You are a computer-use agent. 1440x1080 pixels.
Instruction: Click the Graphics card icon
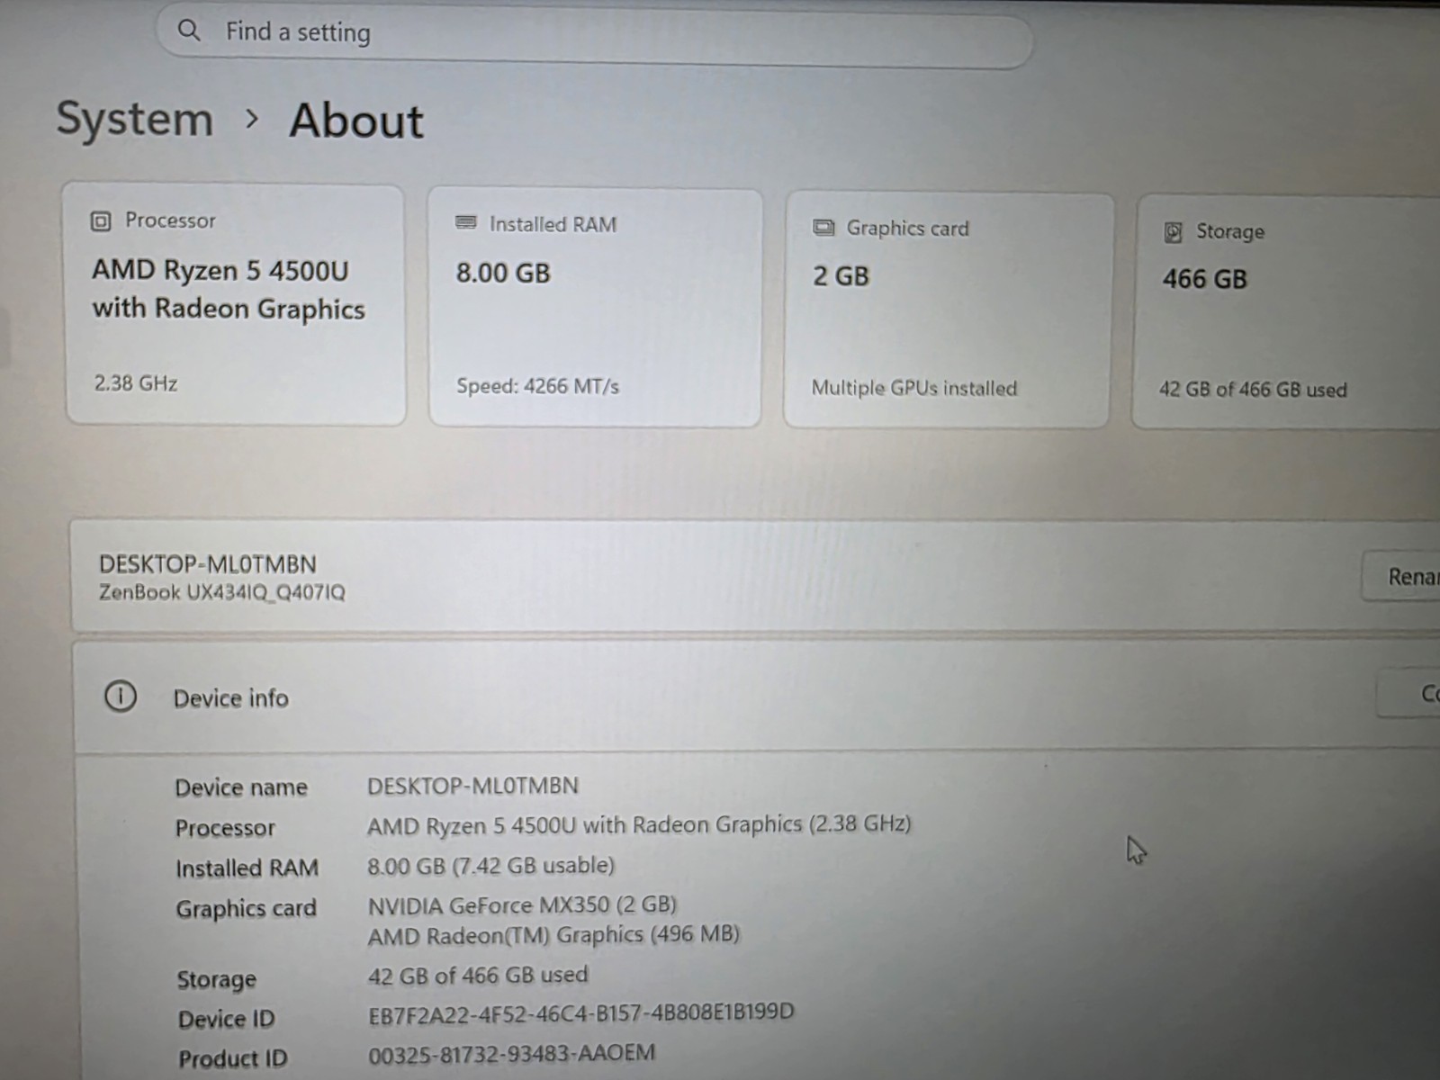point(823,227)
